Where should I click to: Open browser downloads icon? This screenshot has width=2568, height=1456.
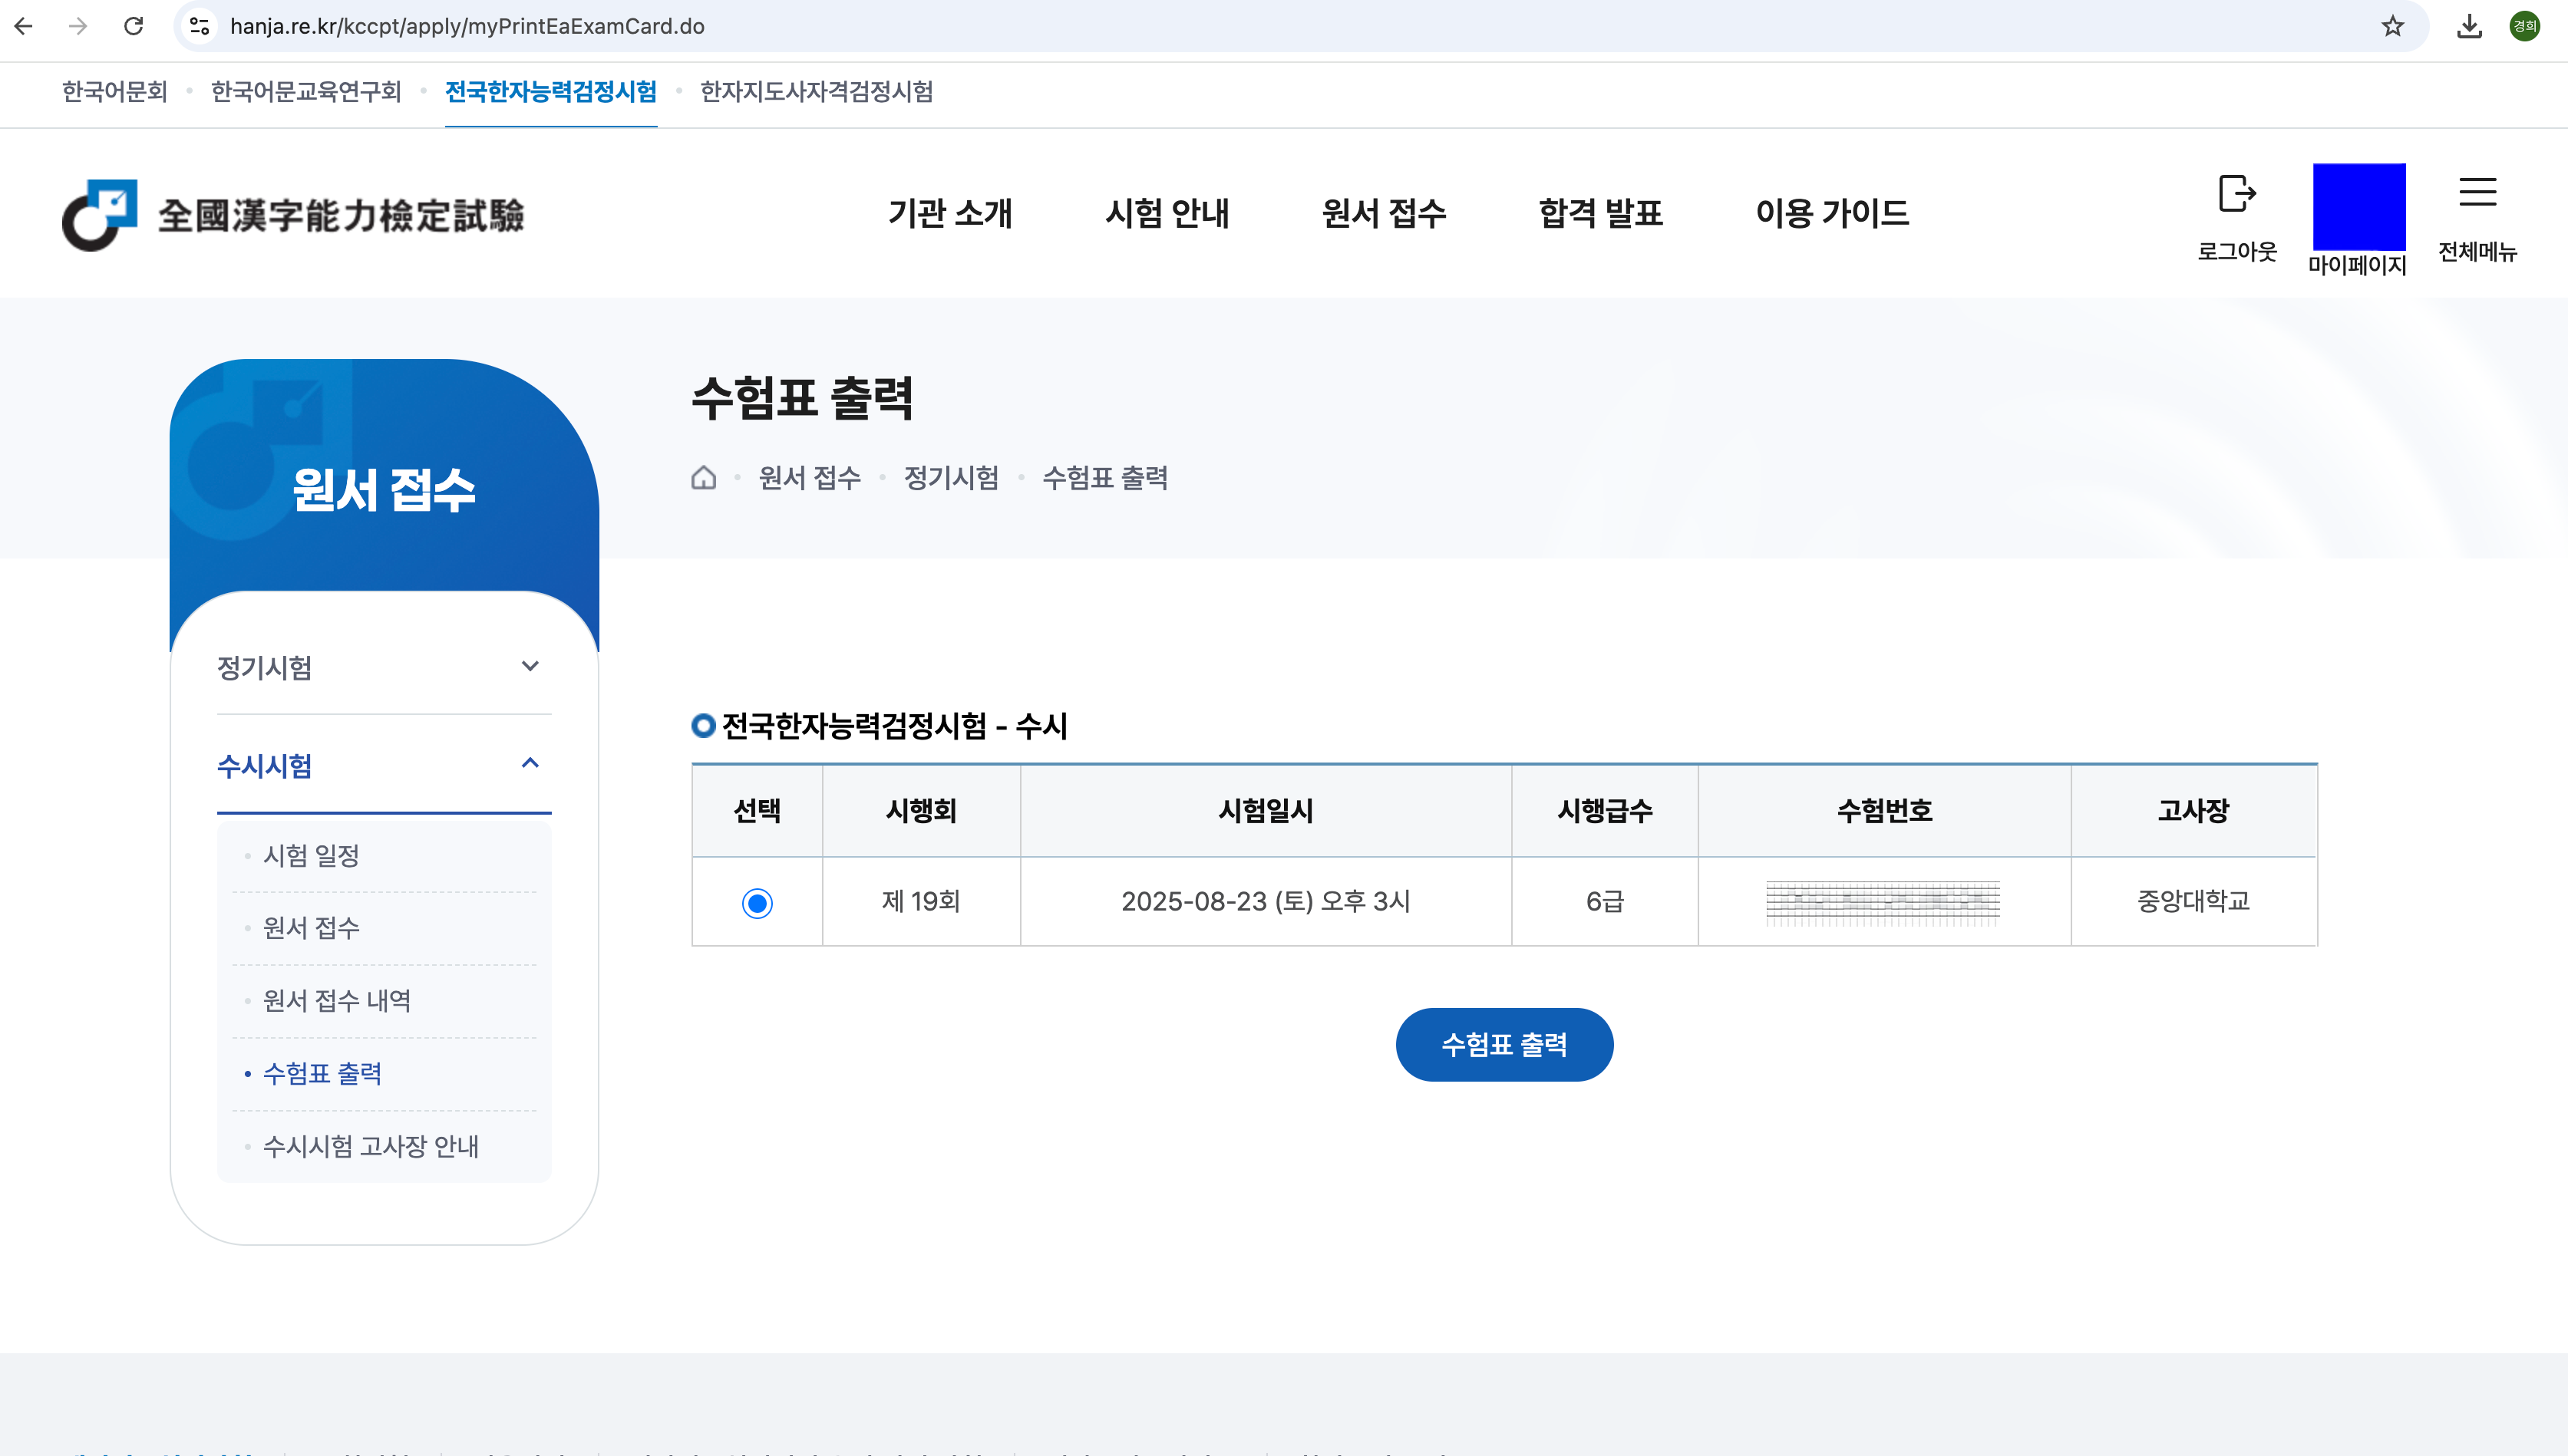coord(2469,26)
